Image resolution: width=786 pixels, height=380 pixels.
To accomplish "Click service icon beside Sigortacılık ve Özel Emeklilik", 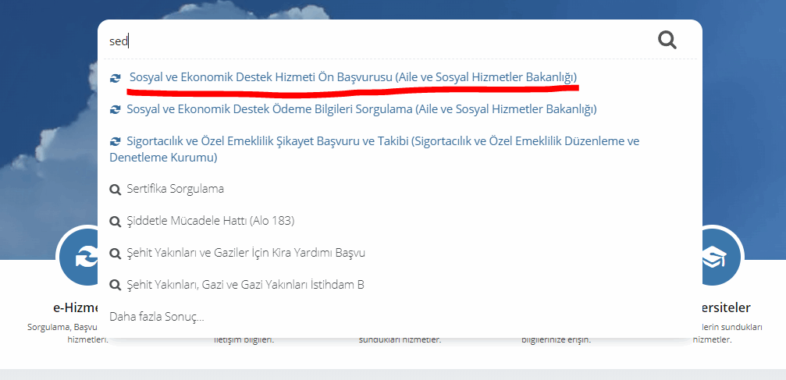I will (116, 142).
